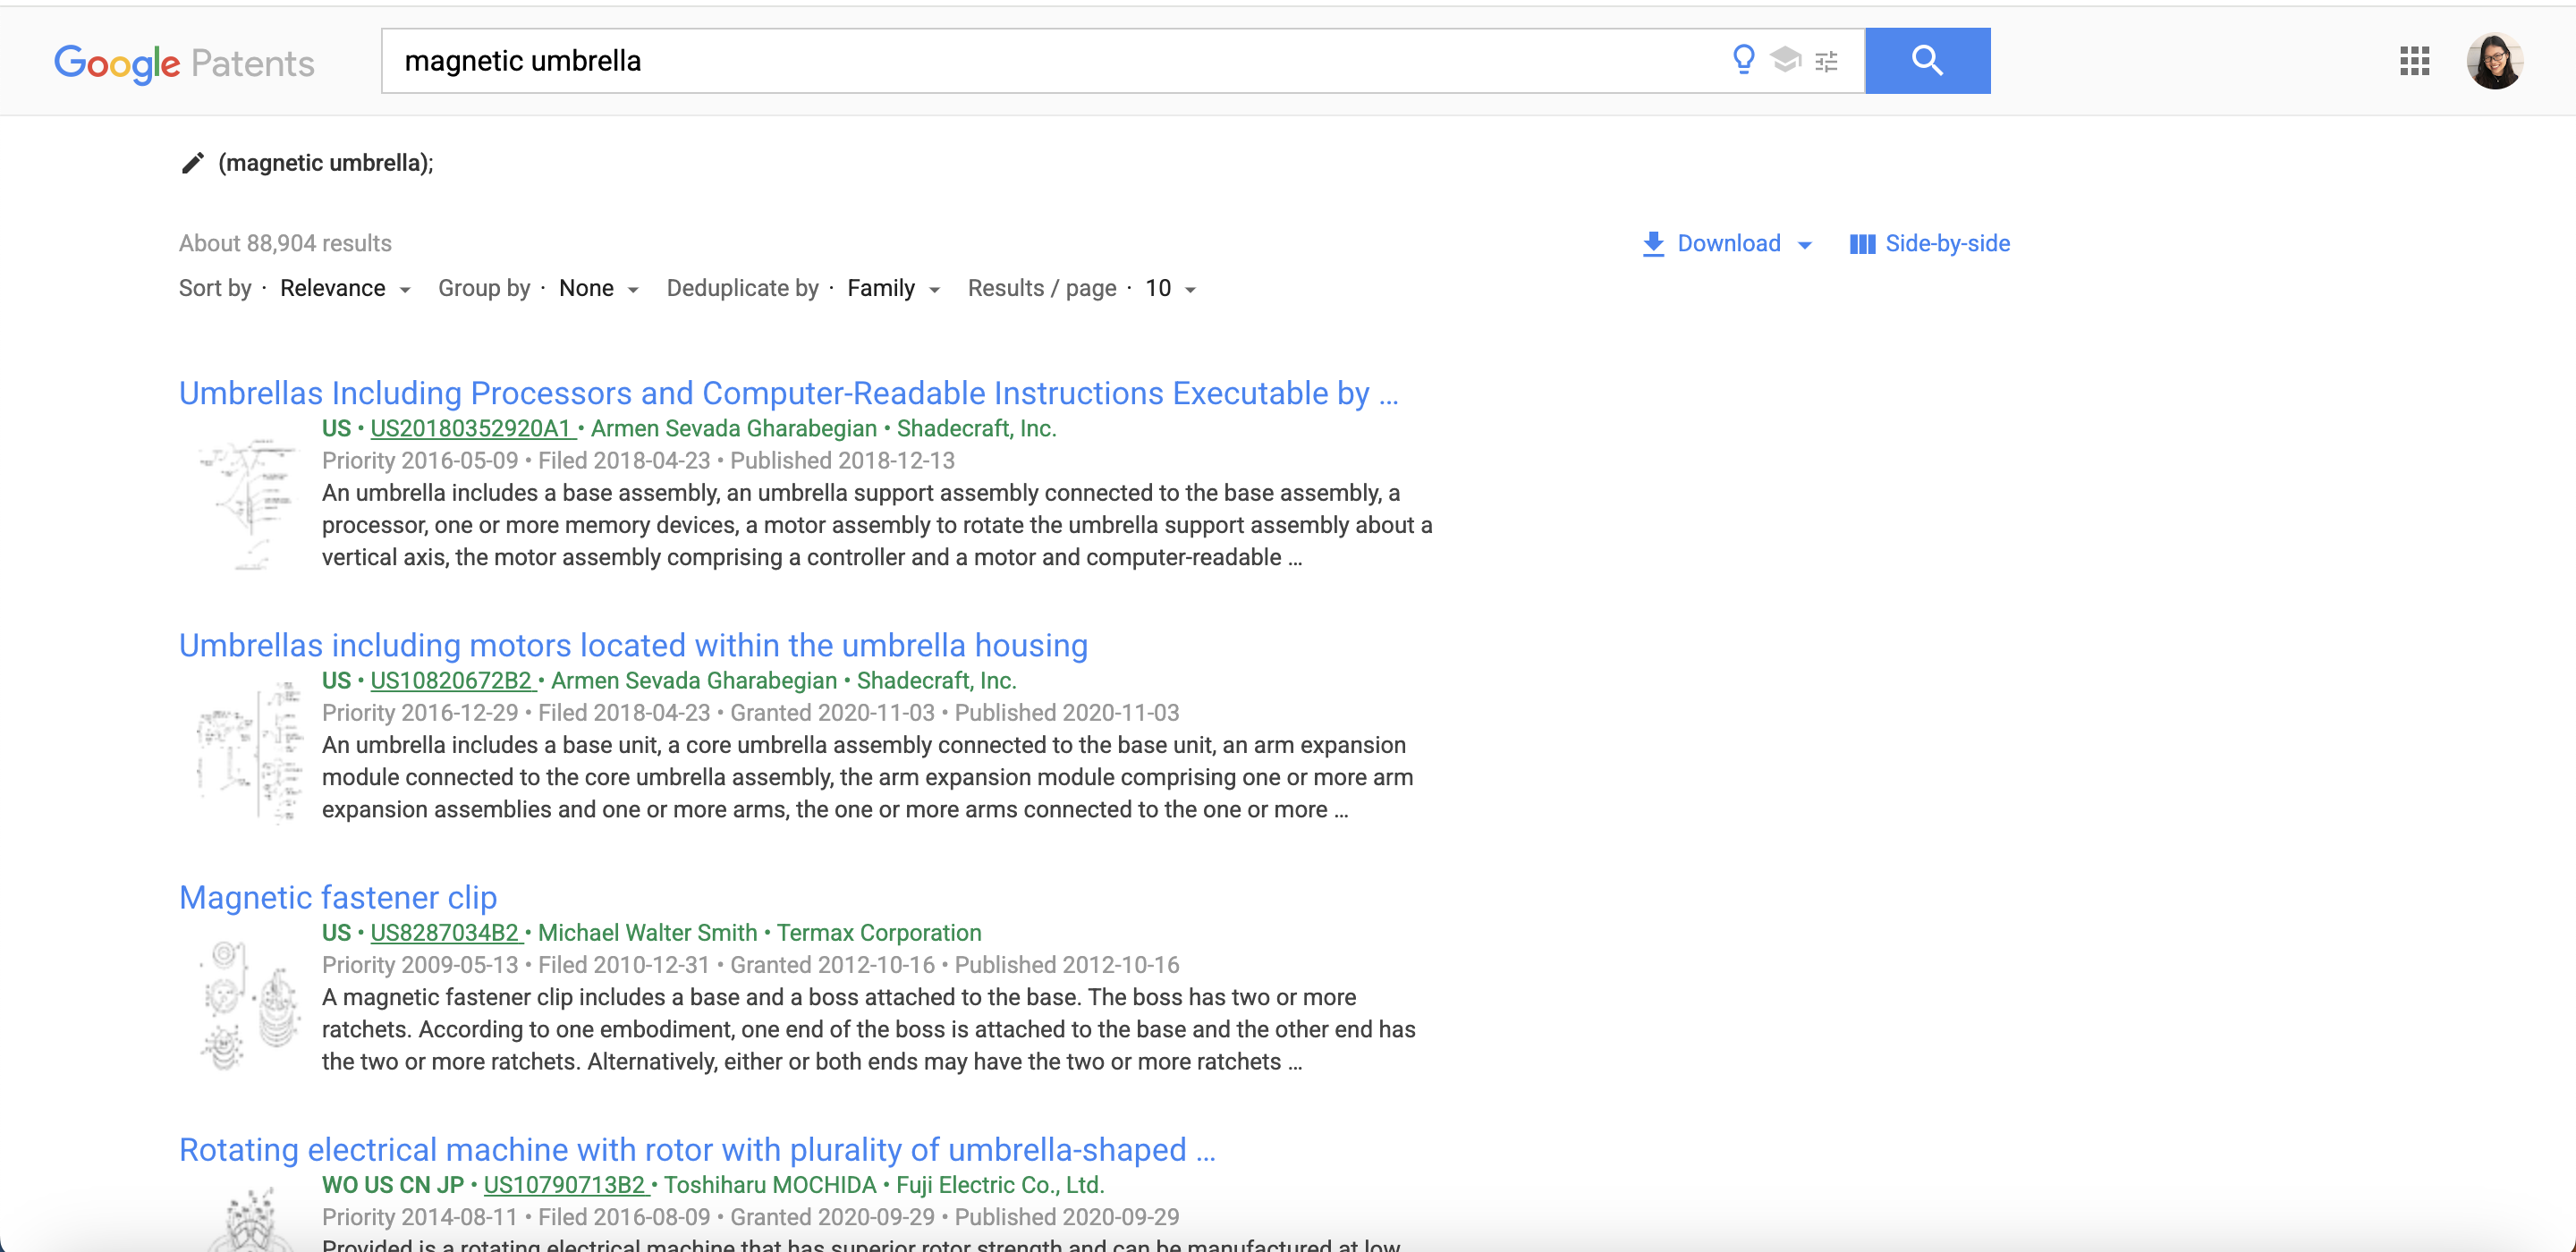Click the lightbulb icon in search bar
Image resolution: width=2576 pixels, height=1252 pixels.
pyautogui.click(x=1743, y=60)
